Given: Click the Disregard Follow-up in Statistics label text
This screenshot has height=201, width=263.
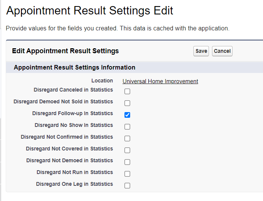Looking at the screenshot, I should point(72,113).
